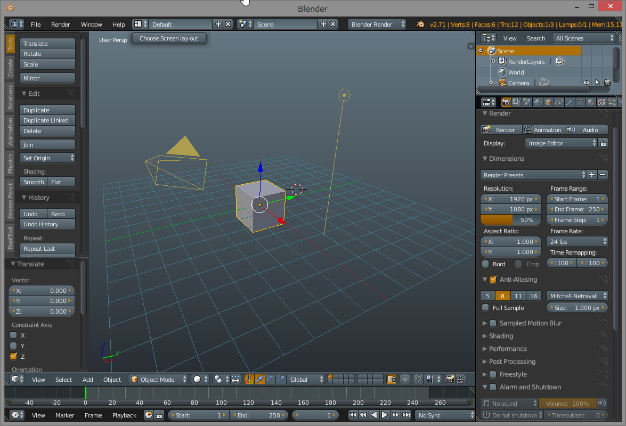Enable the snap magnet icon in the header
This screenshot has height=426, width=626.
pos(418,380)
